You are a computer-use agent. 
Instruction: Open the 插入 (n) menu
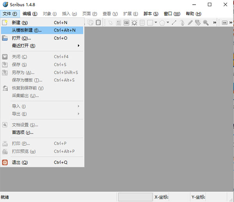click(69, 14)
